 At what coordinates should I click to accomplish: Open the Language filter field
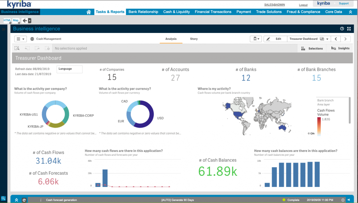click(x=70, y=69)
